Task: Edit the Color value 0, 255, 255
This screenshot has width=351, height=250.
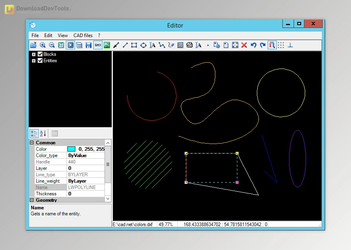Action: click(91, 149)
